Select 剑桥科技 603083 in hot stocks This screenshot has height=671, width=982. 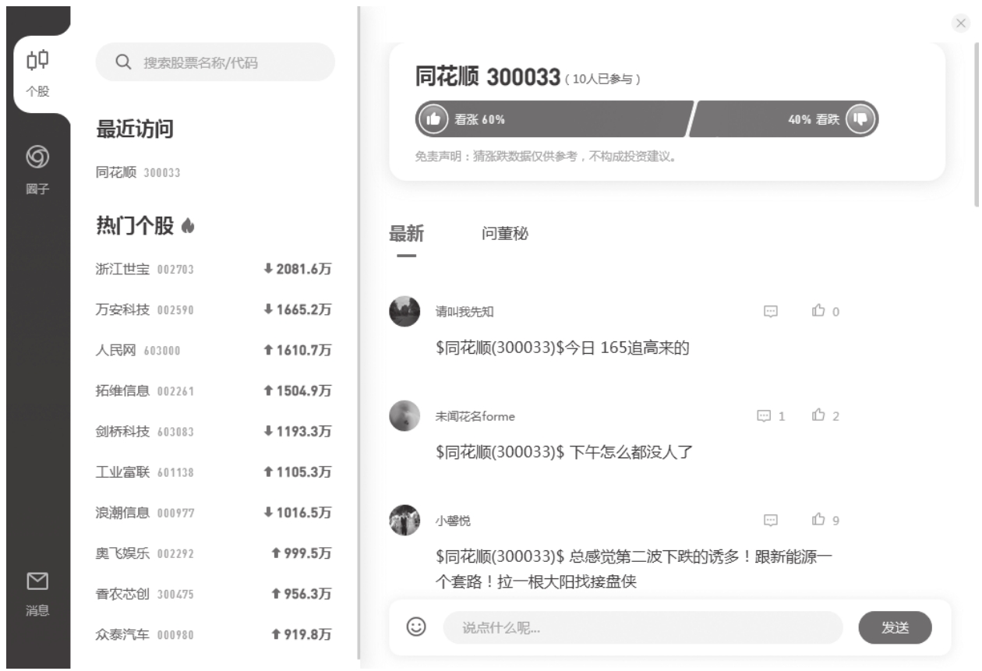[214, 432]
